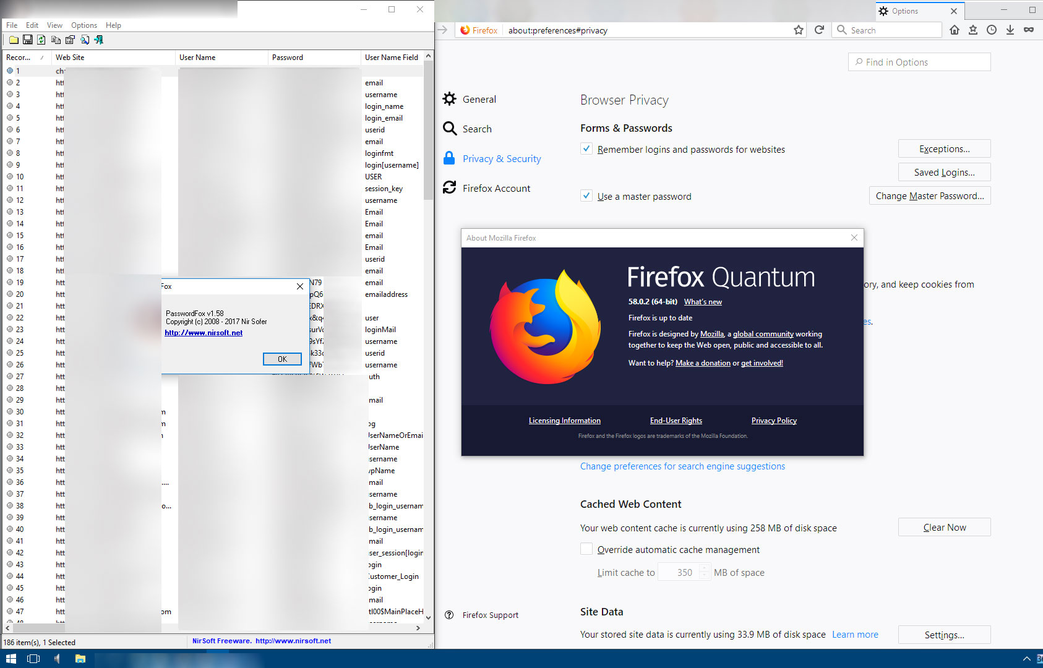
Task: Switch to General preferences category
Action: pos(470,99)
